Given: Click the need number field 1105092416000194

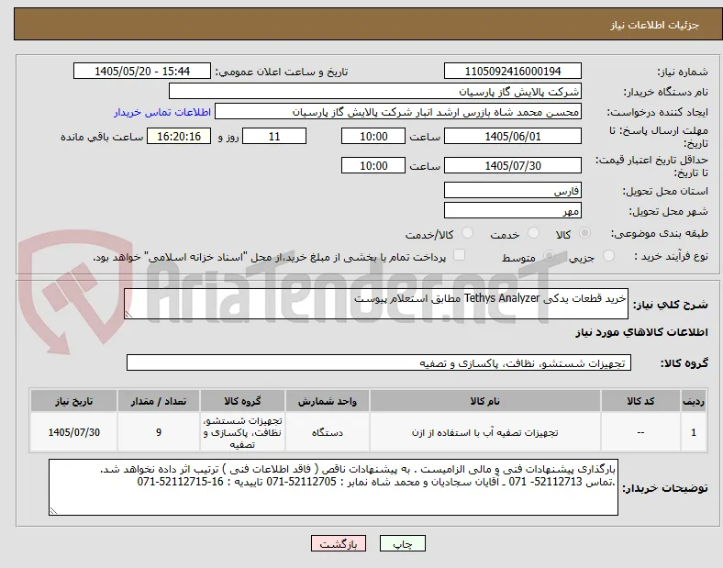Looking at the screenshot, I should coord(512,72).
